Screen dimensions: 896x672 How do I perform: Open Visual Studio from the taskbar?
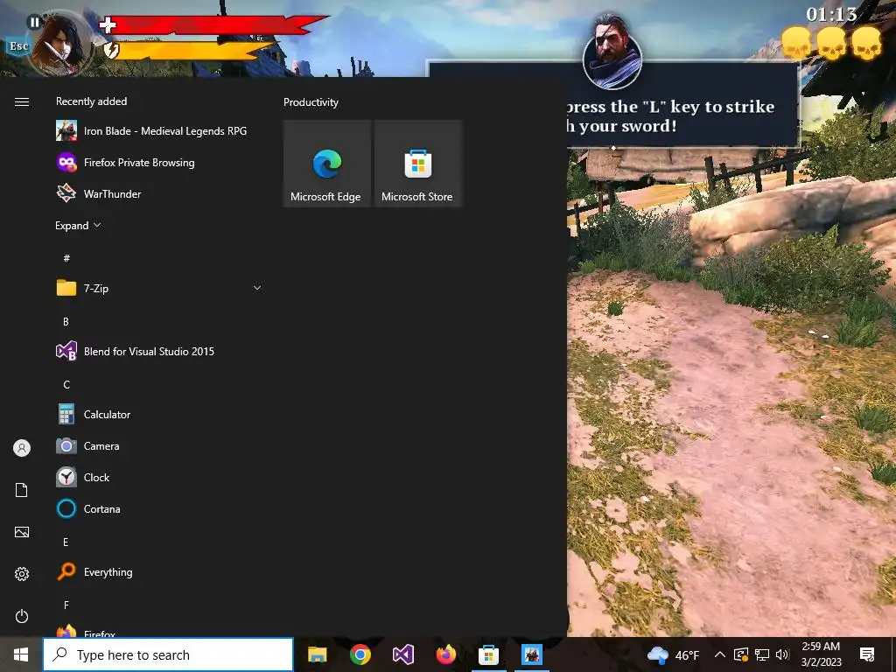tap(402, 654)
